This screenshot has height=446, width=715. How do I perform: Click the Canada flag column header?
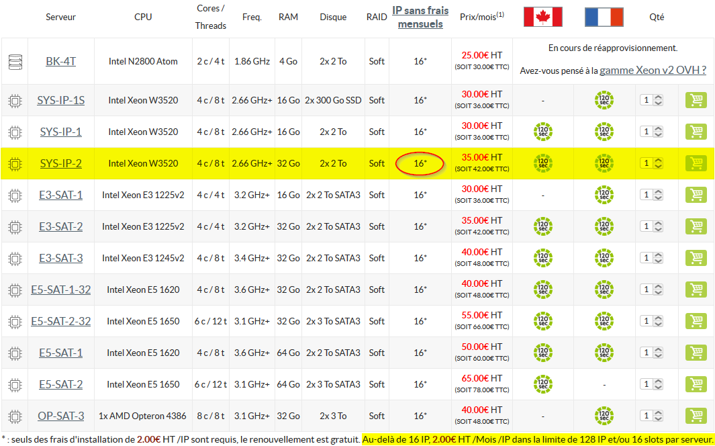(x=542, y=17)
